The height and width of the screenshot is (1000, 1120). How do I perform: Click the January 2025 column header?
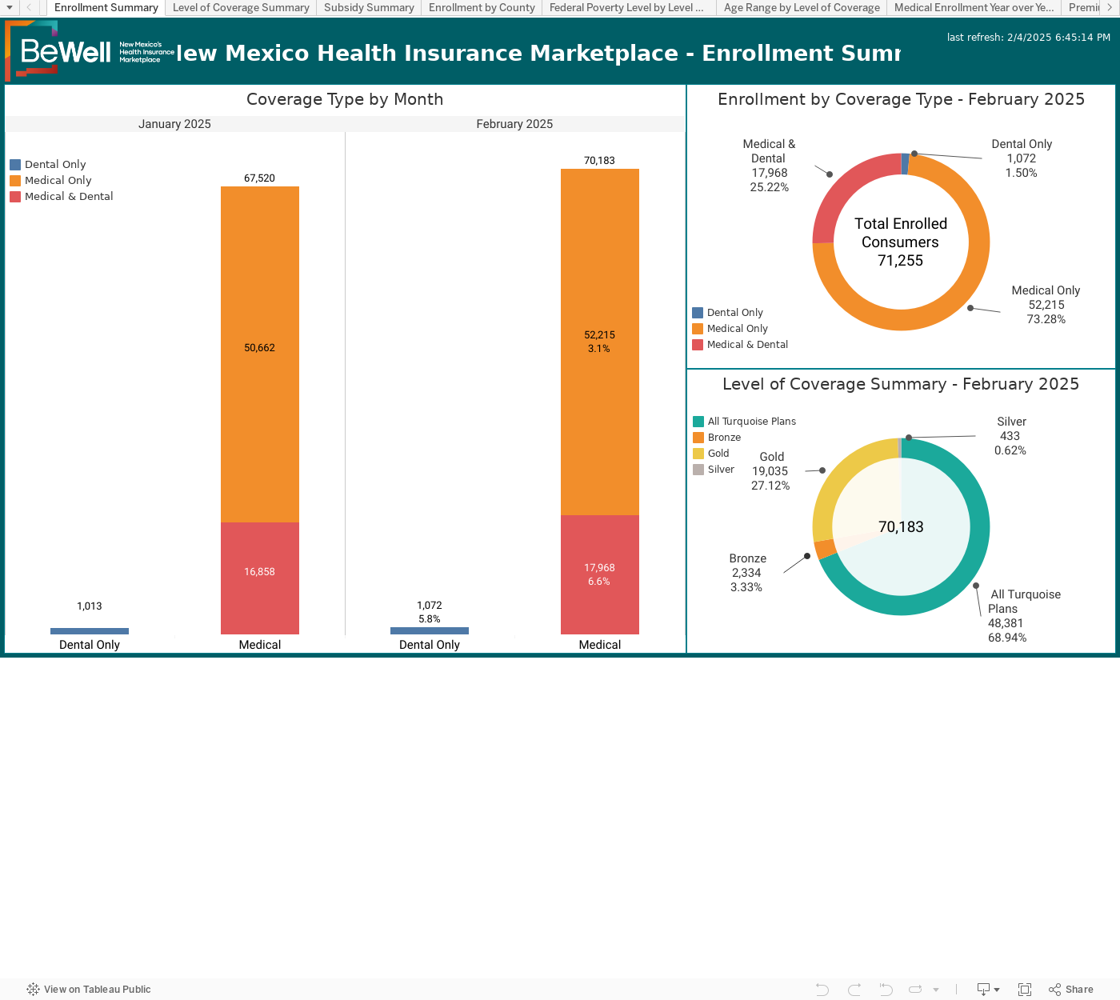[174, 124]
